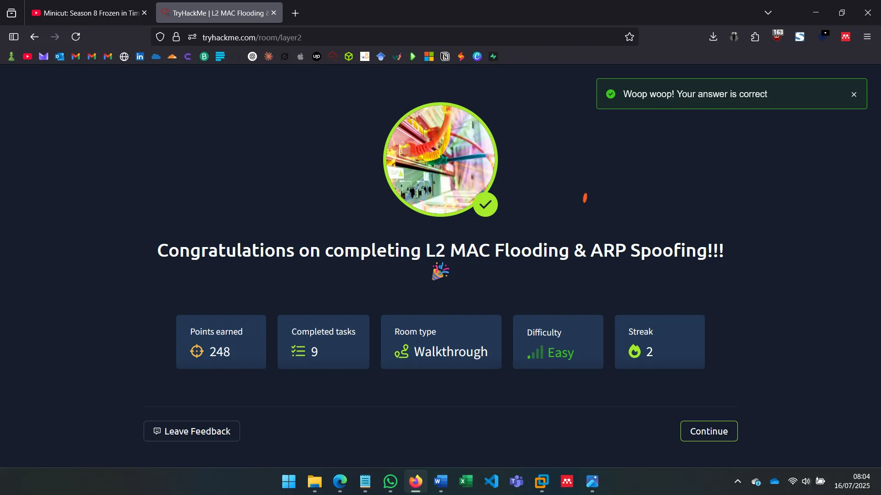
Task: Open the LinkedIn bookmark
Action: [139, 56]
